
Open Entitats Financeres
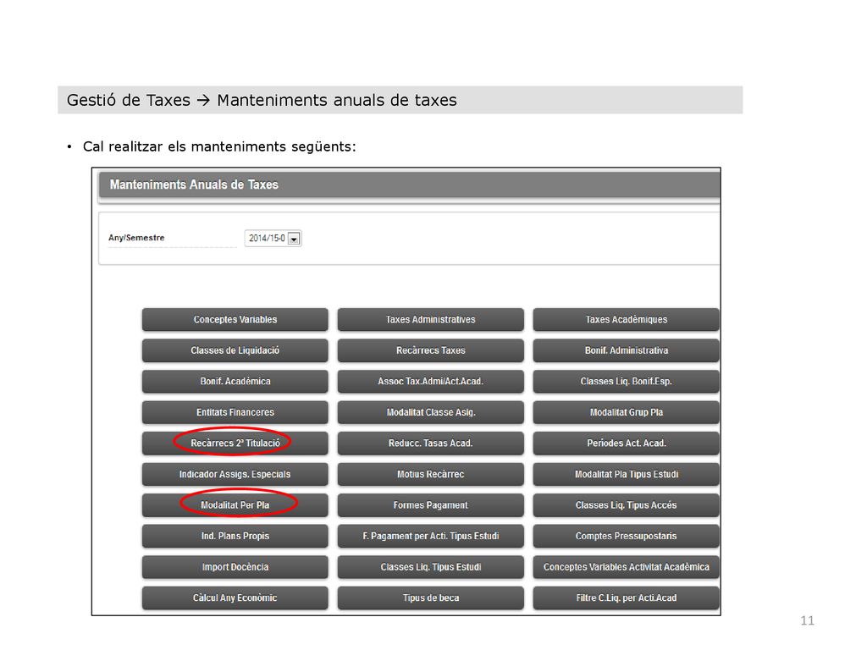(x=235, y=412)
